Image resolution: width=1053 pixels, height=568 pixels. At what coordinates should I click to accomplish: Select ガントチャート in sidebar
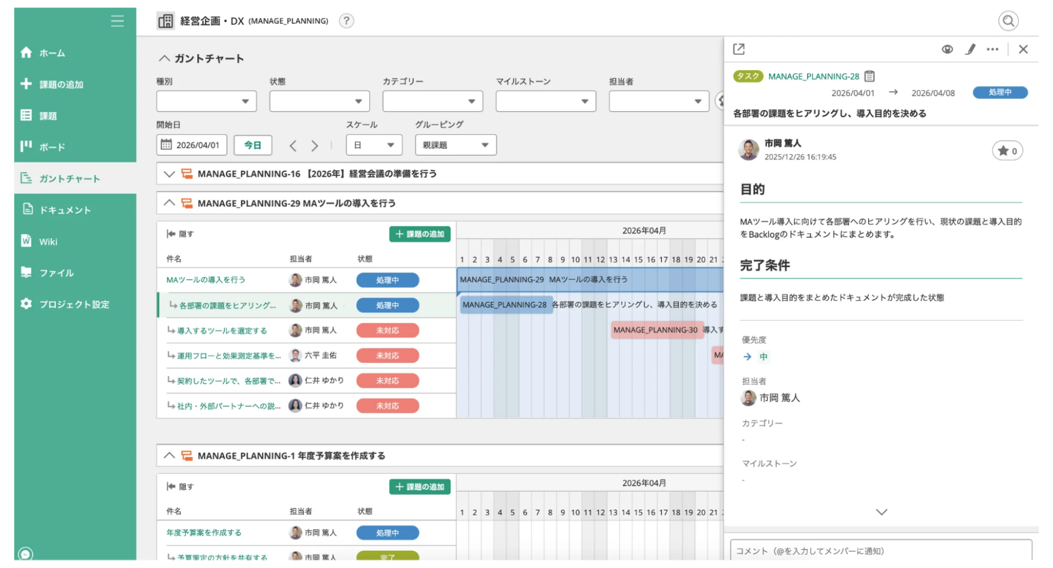click(75, 178)
